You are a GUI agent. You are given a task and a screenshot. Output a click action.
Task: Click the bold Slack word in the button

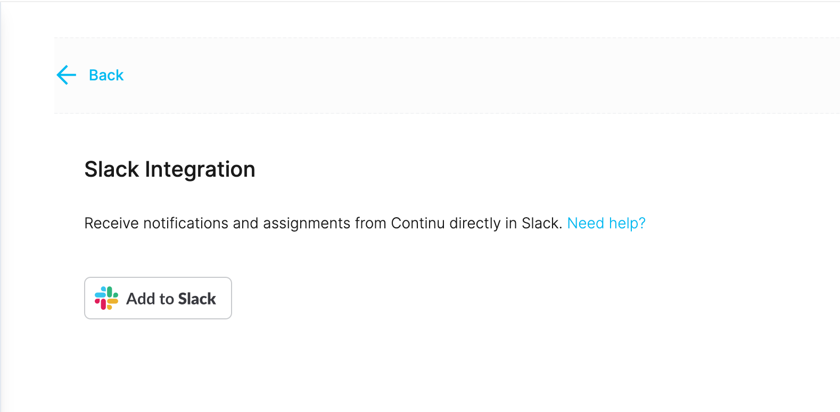[197, 299]
